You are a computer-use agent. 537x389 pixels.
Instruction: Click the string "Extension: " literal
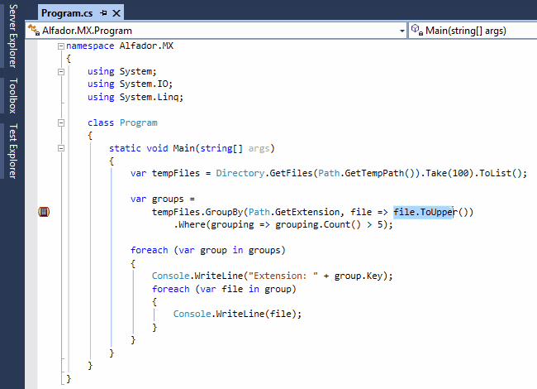(x=283, y=276)
